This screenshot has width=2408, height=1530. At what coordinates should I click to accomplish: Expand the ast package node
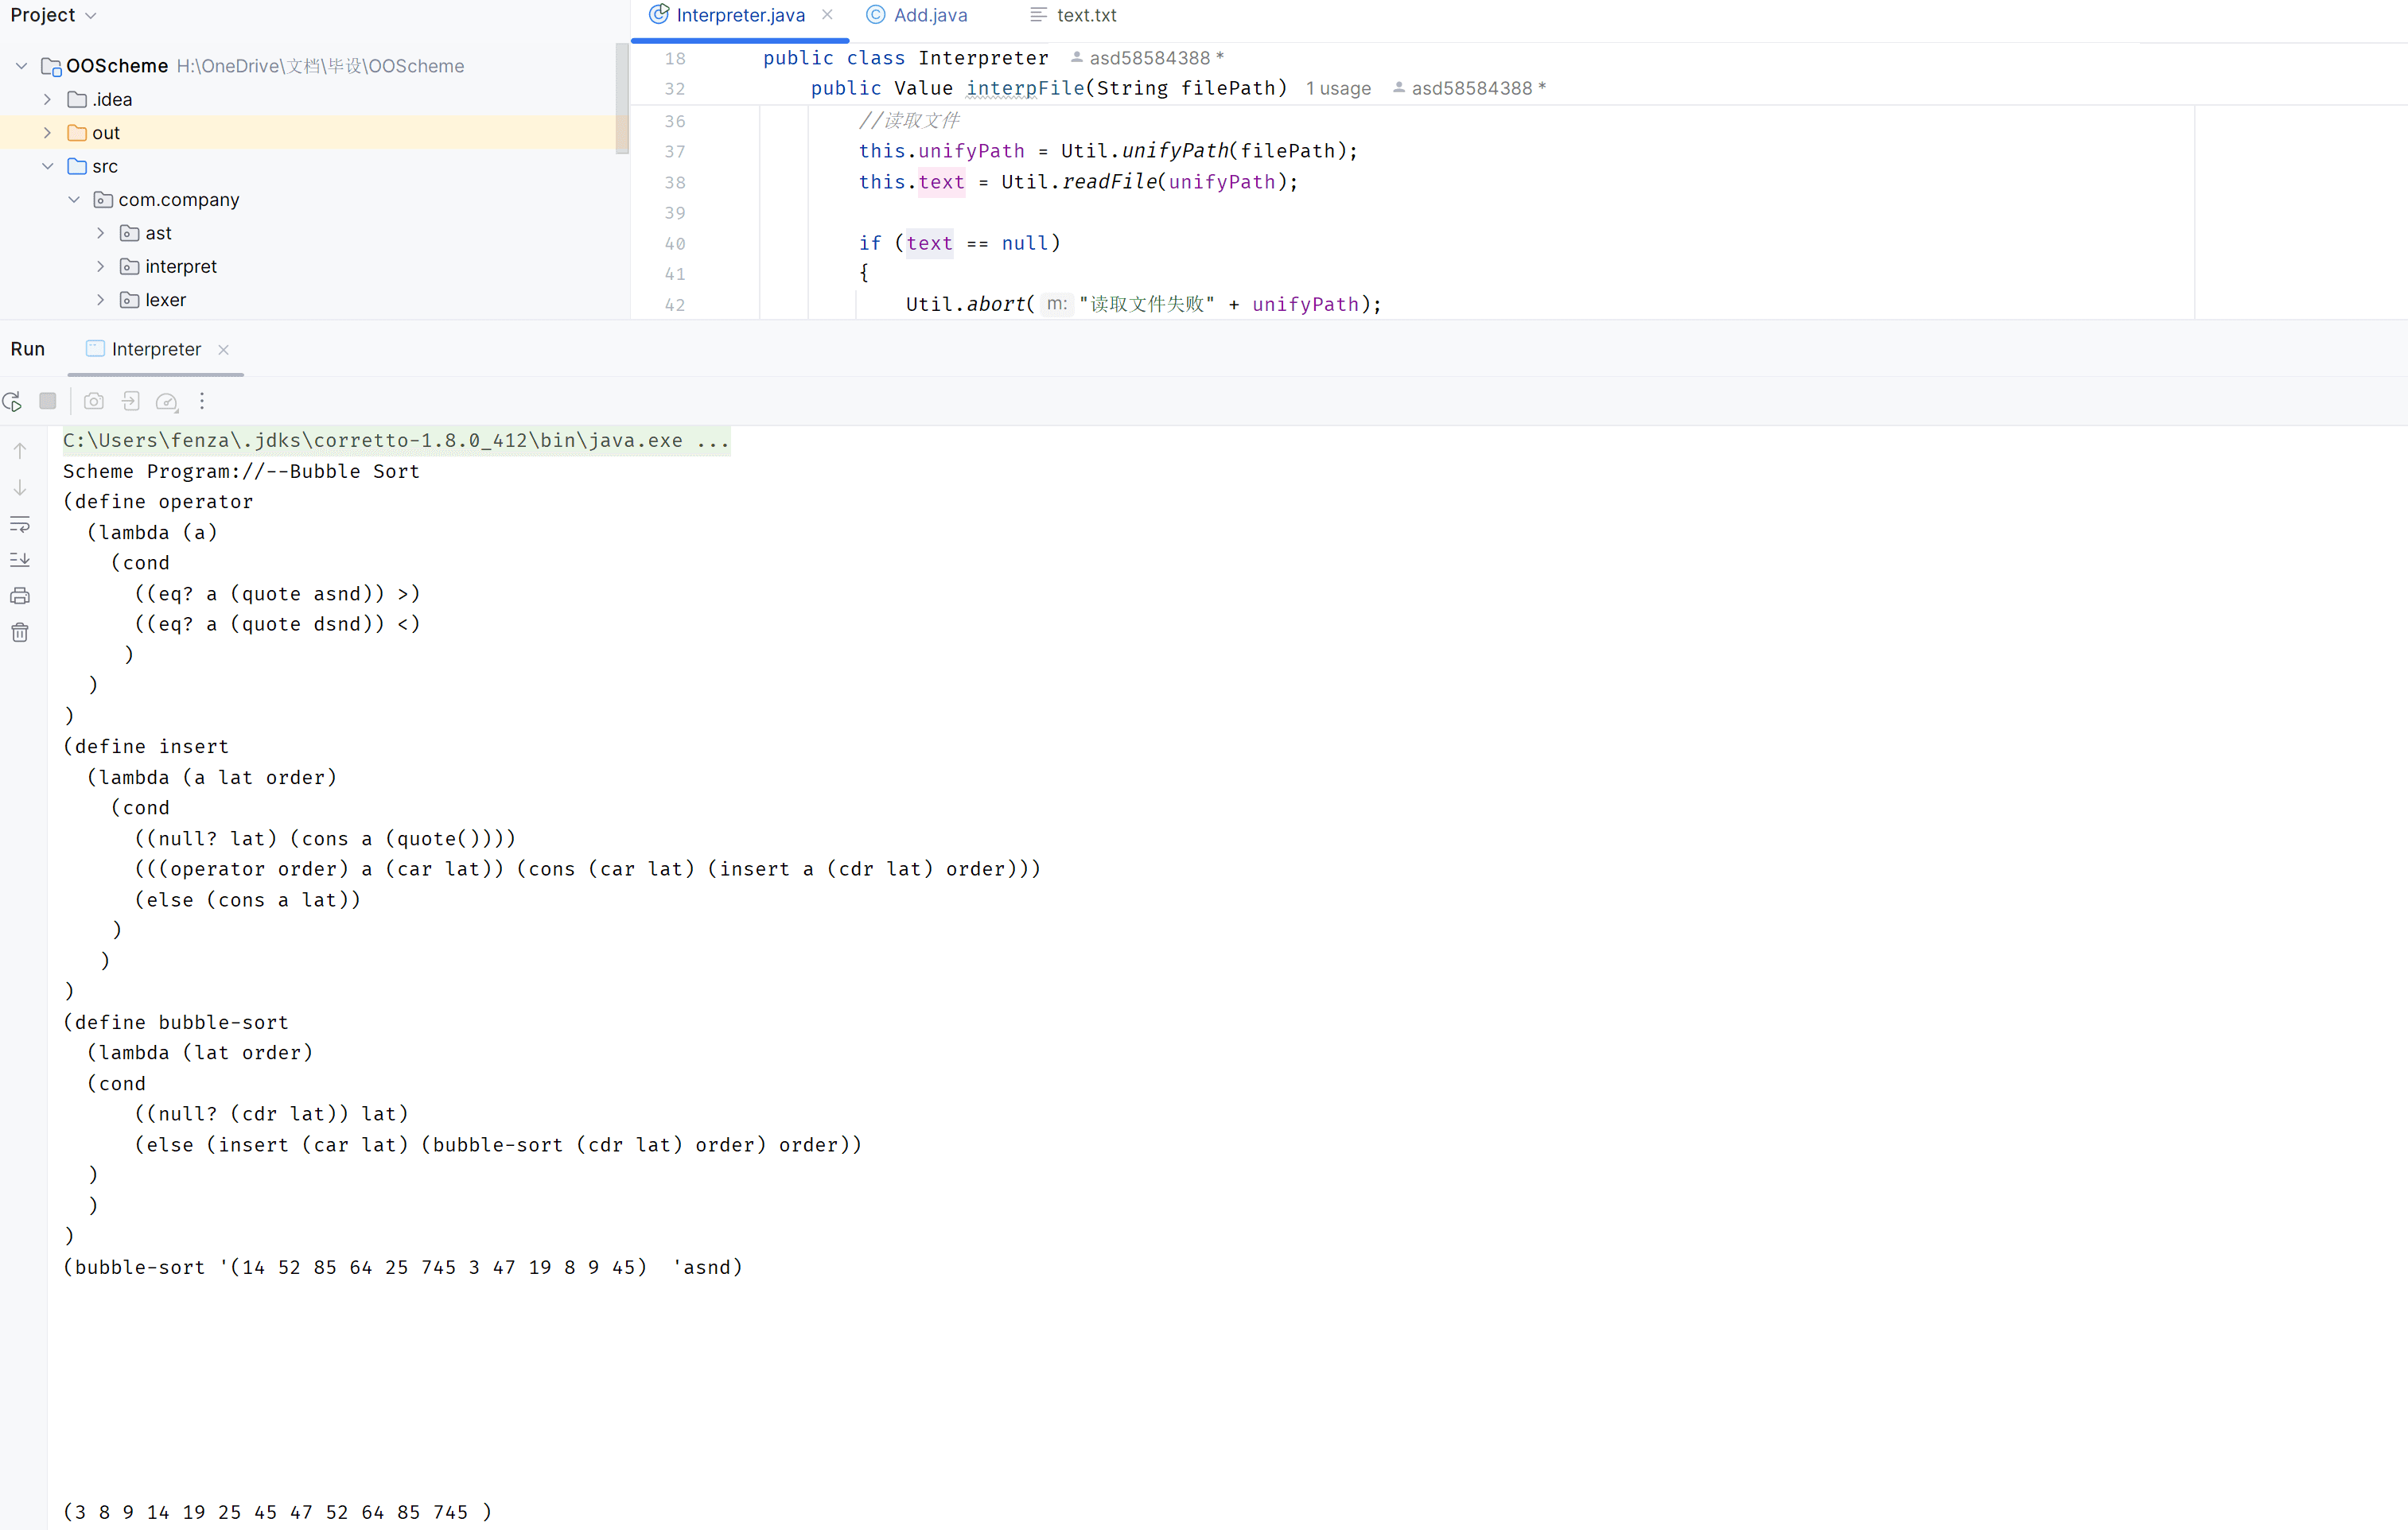click(x=100, y=232)
